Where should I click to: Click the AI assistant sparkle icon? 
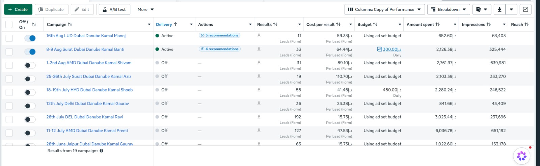tap(522, 156)
